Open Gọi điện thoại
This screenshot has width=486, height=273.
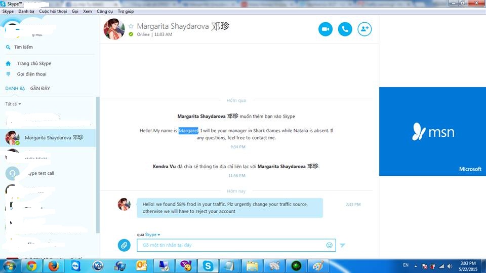[x=31, y=74]
